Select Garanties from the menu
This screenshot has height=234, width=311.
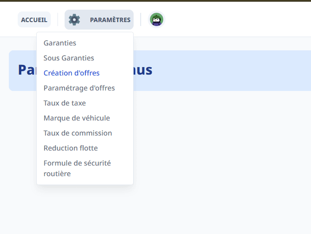tap(60, 43)
